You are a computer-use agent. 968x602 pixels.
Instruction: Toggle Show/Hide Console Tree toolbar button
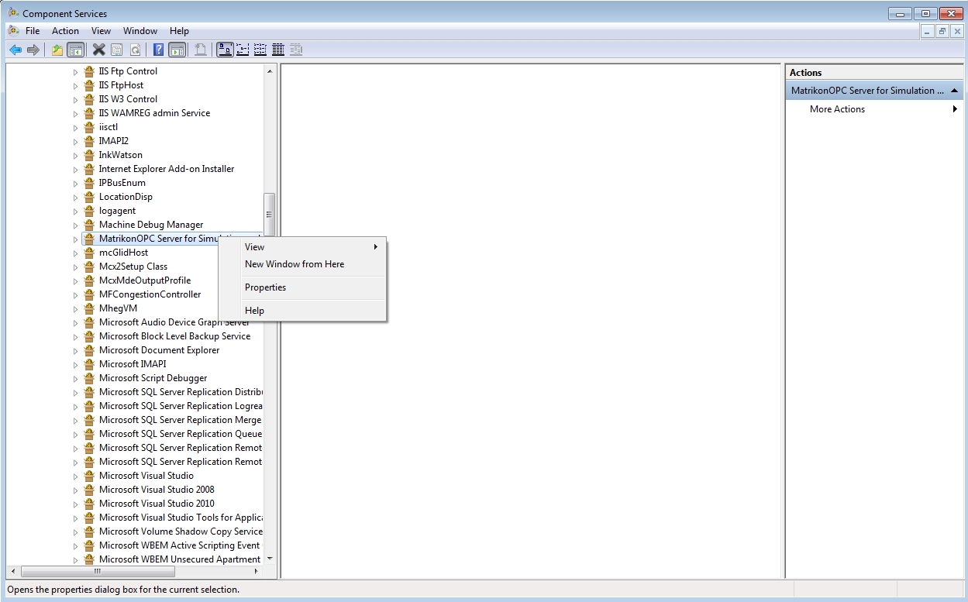tap(75, 50)
